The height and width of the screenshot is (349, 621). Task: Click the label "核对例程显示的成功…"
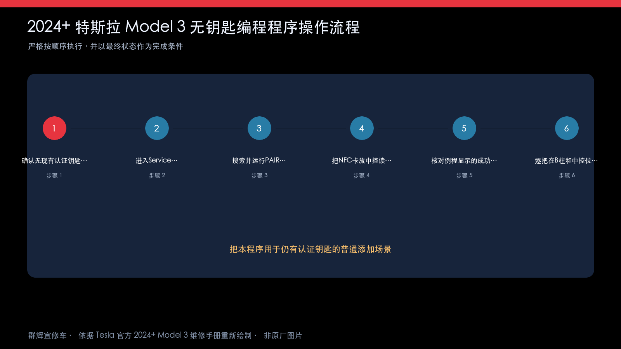pos(464,161)
